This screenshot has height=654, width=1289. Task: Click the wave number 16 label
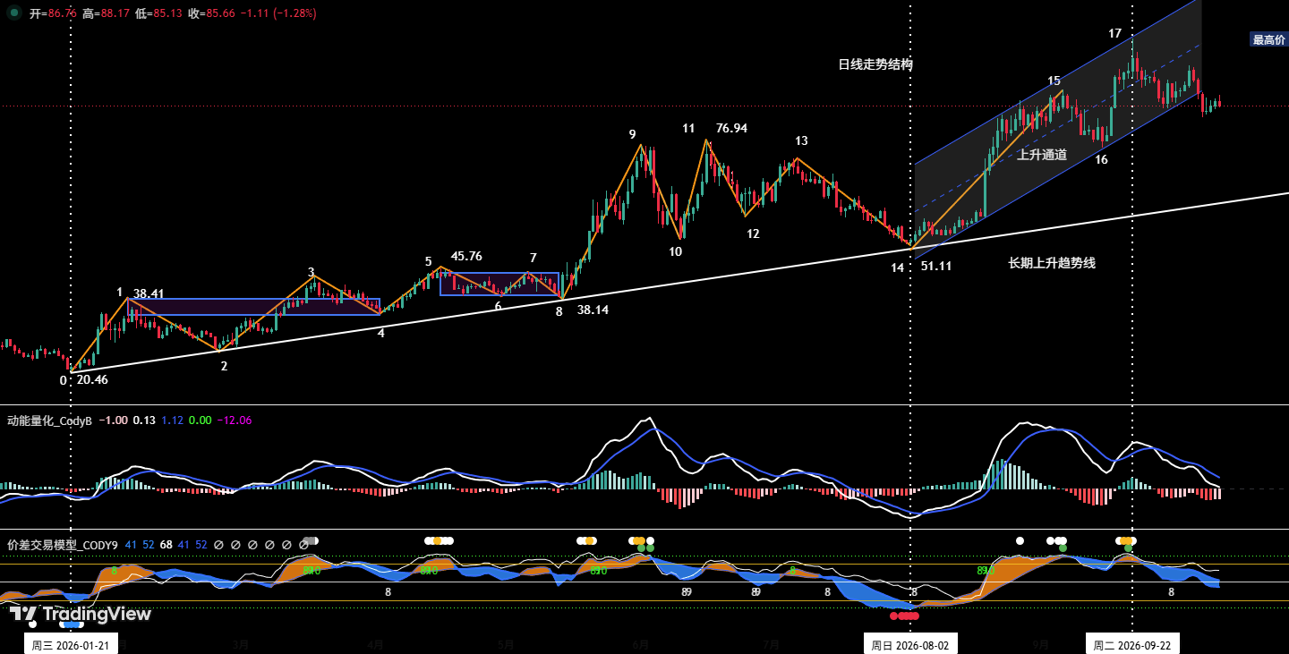(1101, 159)
